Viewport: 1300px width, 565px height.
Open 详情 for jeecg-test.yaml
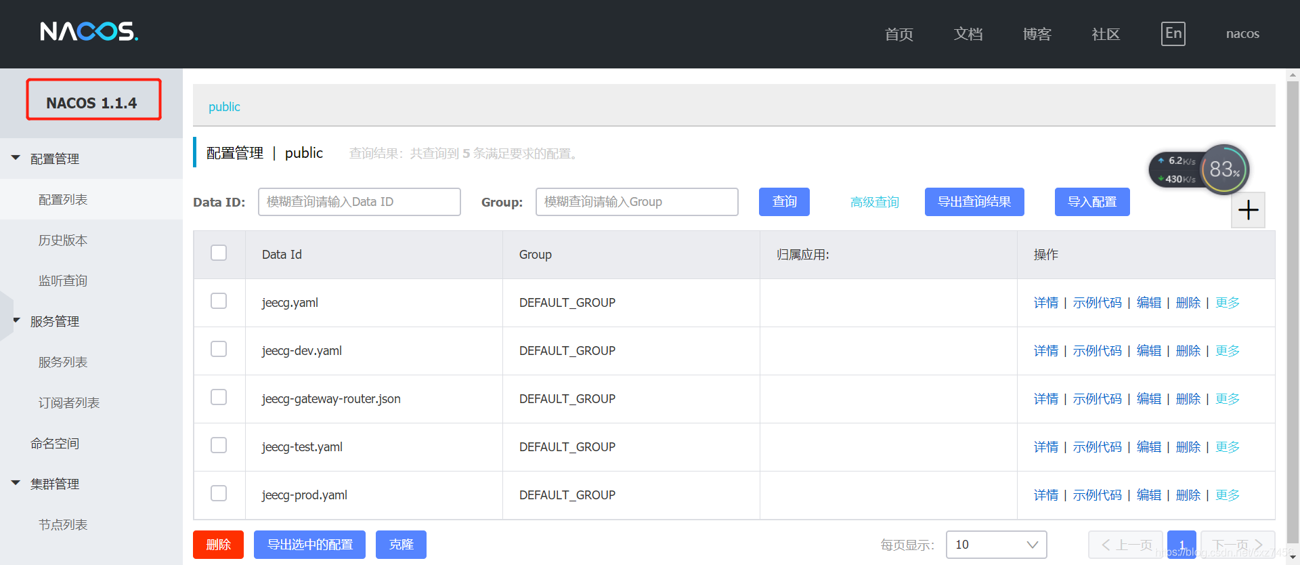tap(1046, 447)
